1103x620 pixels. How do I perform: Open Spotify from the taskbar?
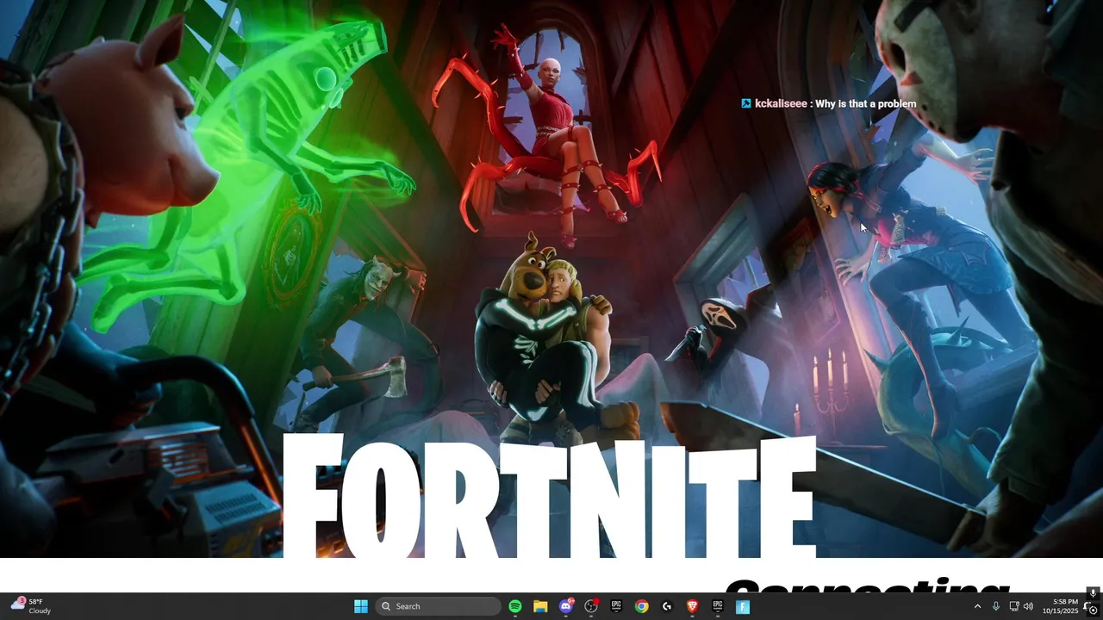515,606
